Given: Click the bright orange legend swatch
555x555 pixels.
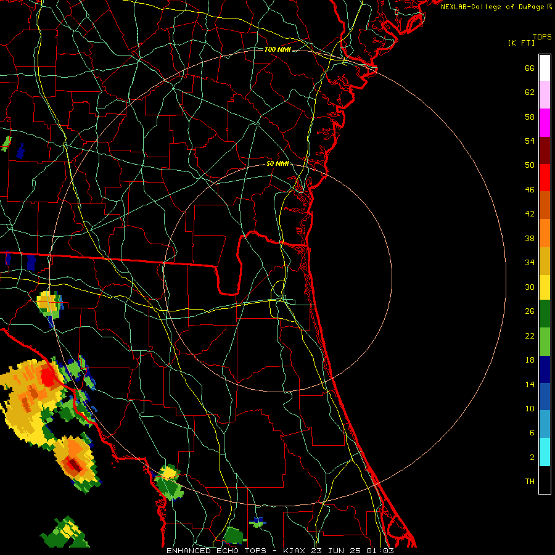Looking at the screenshot, I should (545, 233).
